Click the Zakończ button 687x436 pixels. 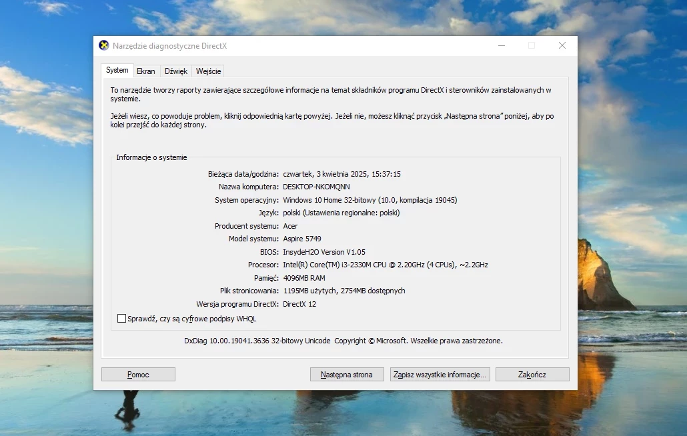(532, 375)
